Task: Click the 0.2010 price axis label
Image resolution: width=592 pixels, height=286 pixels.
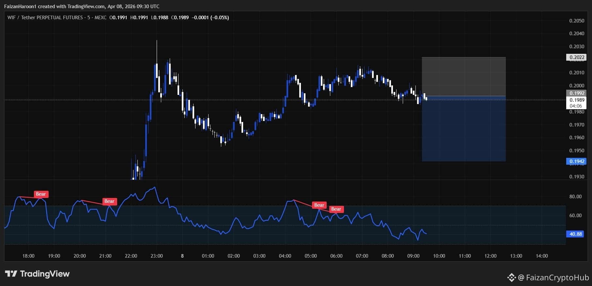Action: coord(577,73)
